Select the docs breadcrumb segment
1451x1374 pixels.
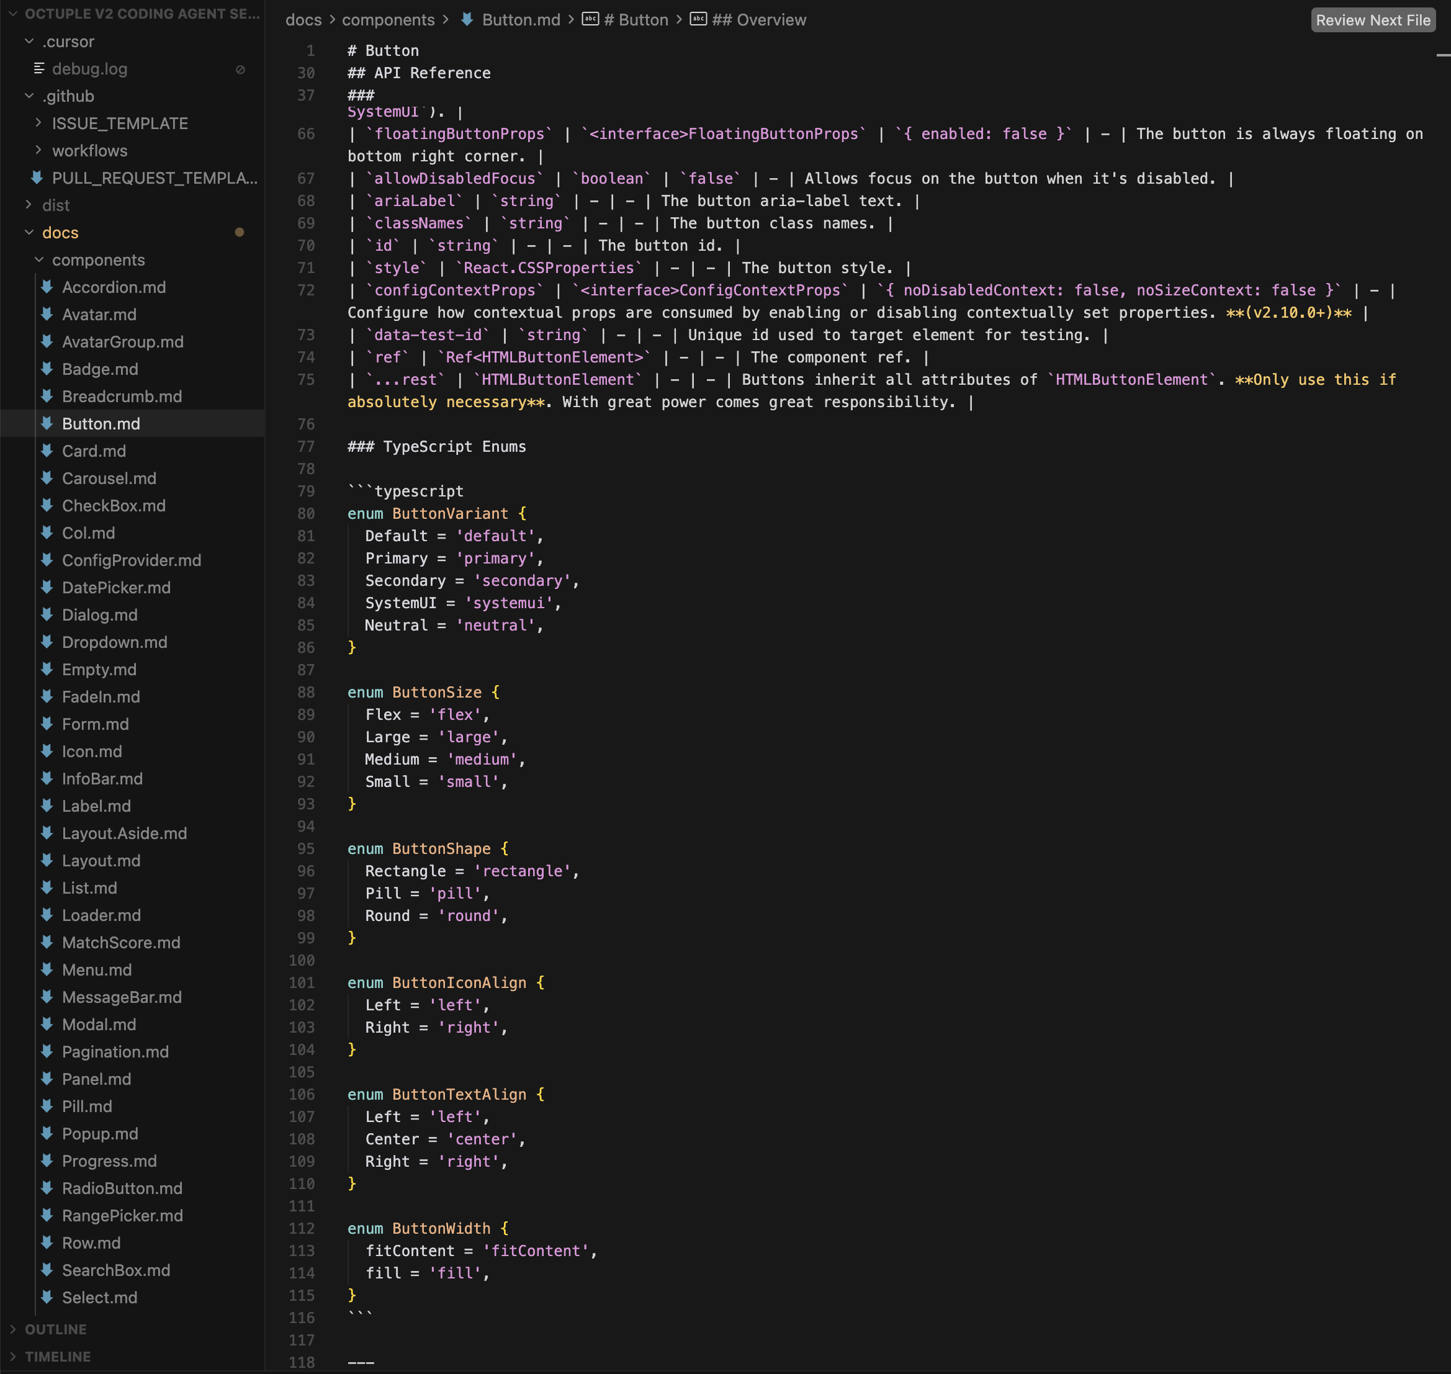(303, 20)
